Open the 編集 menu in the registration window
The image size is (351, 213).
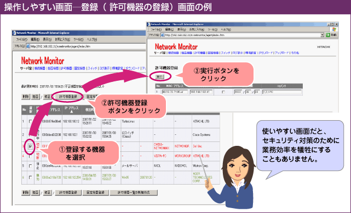(169, 29)
